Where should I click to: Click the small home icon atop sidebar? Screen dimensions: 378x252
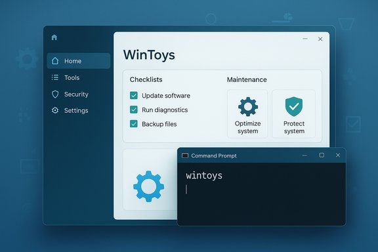[x=54, y=37]
